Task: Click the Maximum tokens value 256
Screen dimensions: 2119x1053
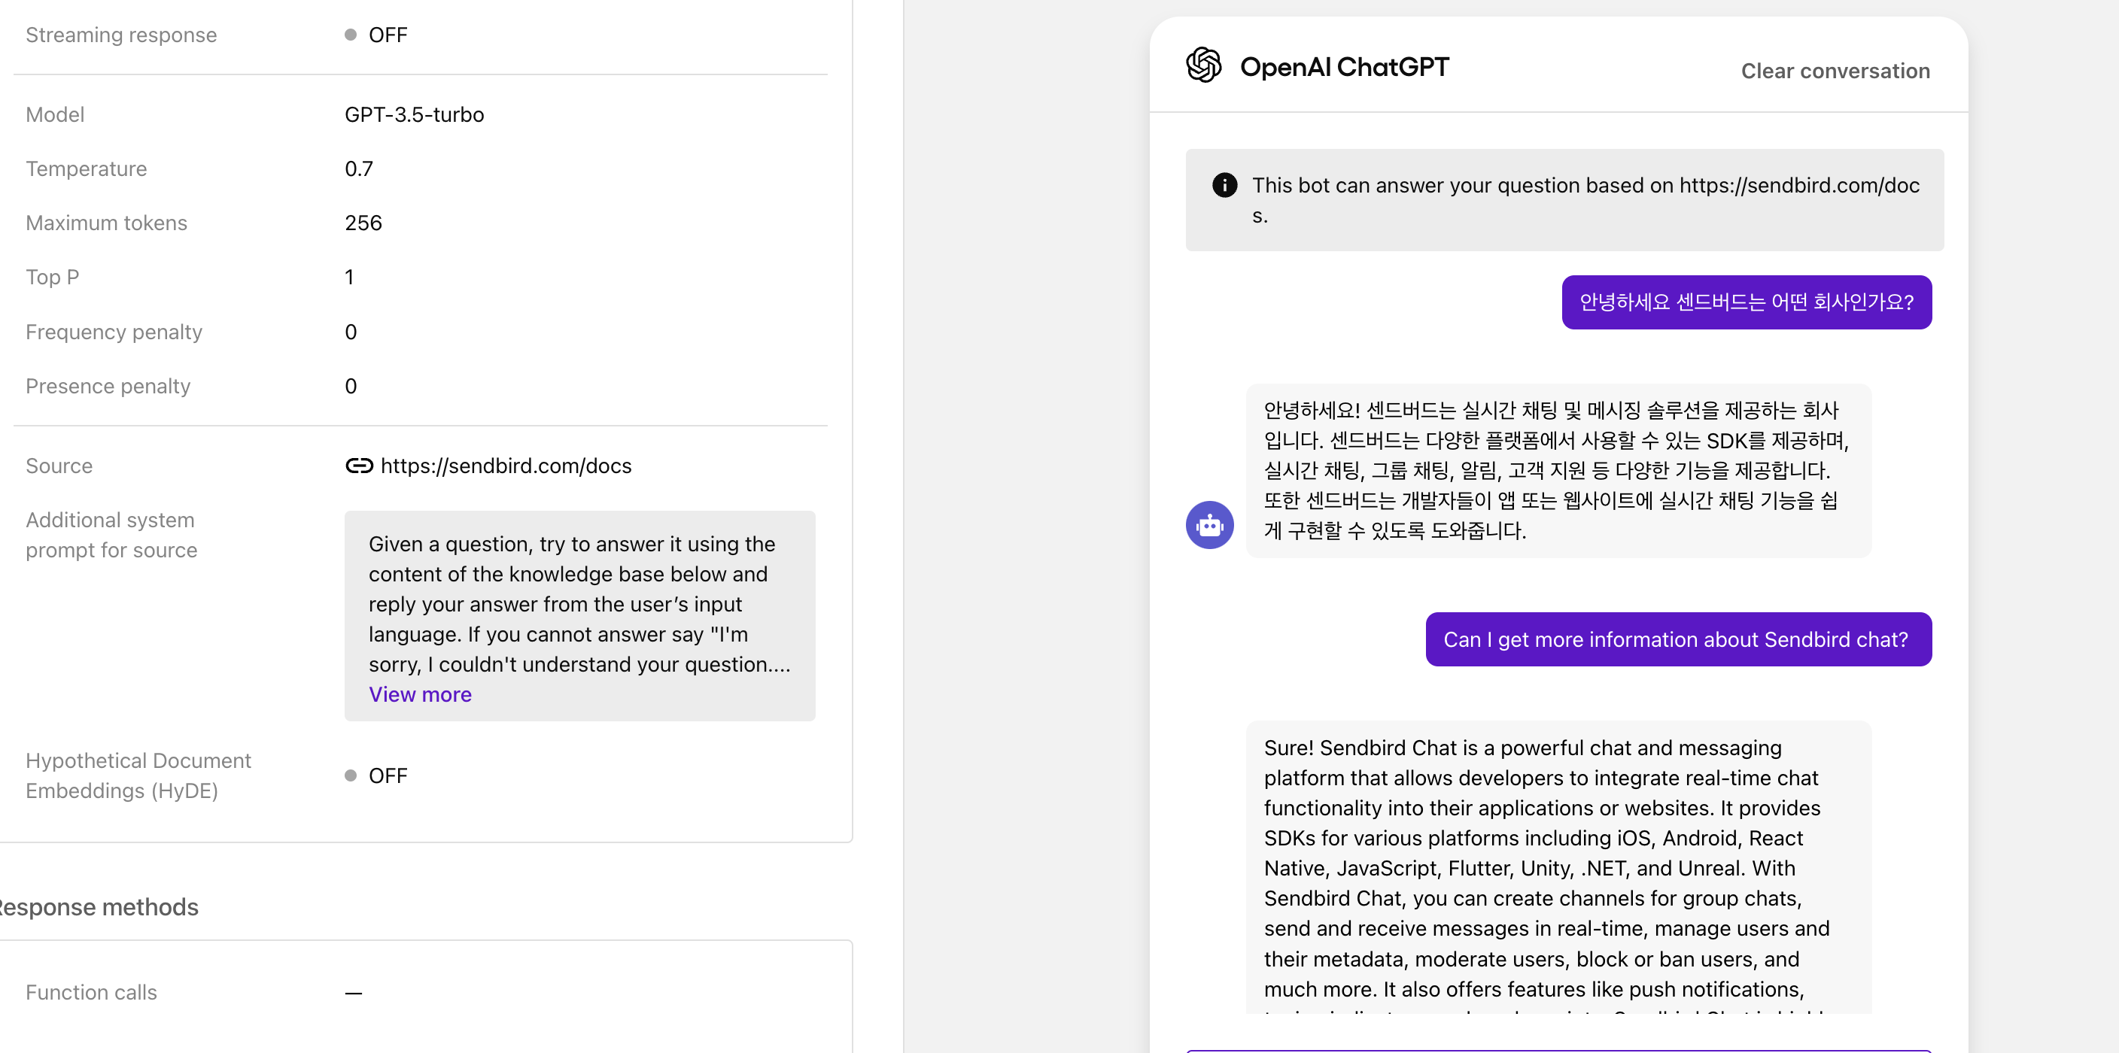Action: click(x=363, y=223)
